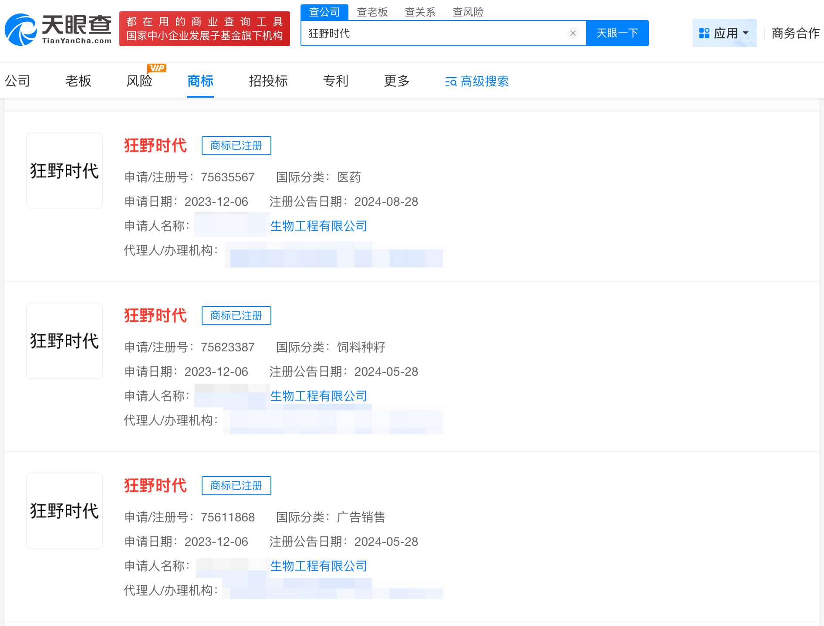
Task: Switch to the 招投标 tab
Action: [x=268, y=82]
